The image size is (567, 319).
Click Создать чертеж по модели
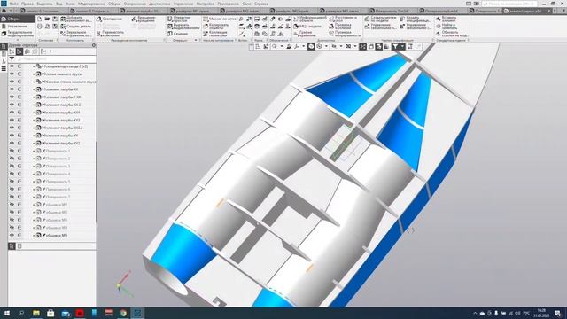(x=380, y=19)
